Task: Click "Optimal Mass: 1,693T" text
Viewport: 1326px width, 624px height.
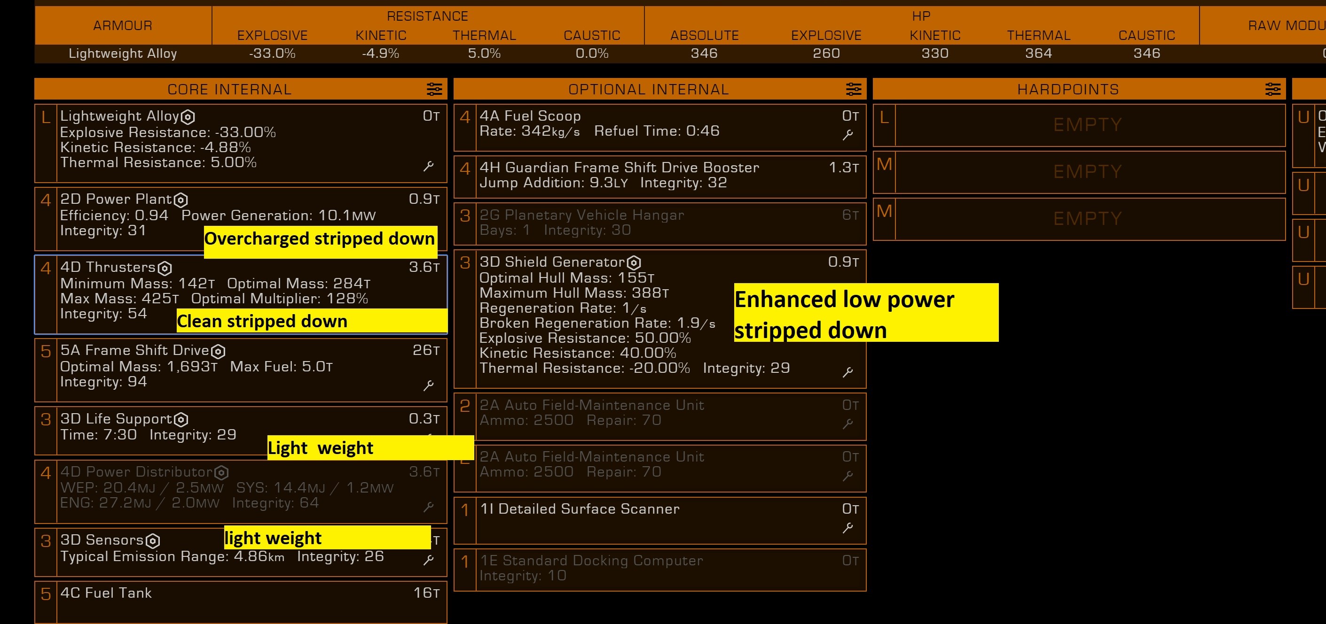Action: [139, 367]
